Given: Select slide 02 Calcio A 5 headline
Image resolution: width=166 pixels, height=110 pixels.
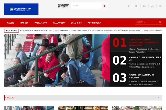Looking at the screenshot, I should pos(145,59).
